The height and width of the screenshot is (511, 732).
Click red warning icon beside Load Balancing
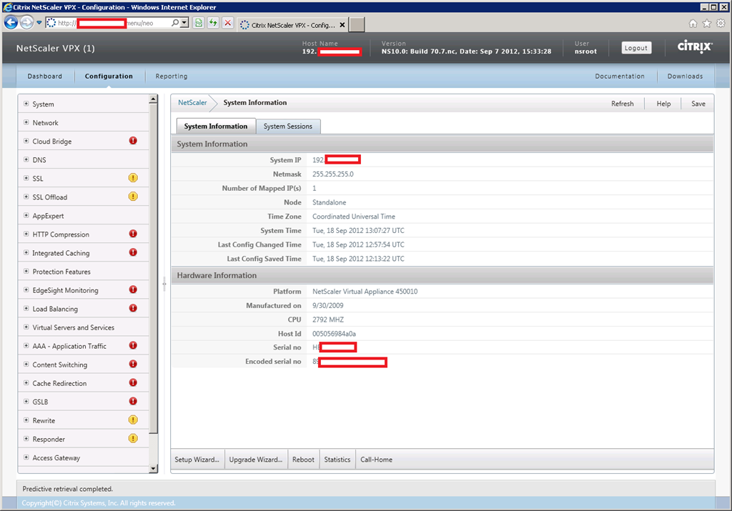click(133, 308)
